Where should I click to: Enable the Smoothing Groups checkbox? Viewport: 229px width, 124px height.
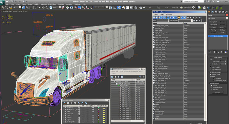click(x=214, y=80)
